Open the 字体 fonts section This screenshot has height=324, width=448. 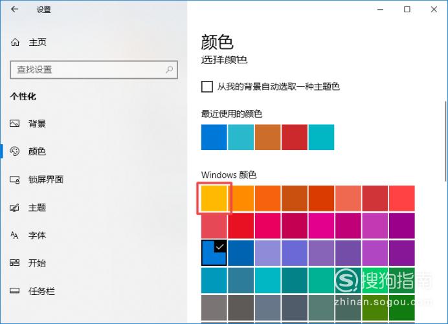coord(37,235)
